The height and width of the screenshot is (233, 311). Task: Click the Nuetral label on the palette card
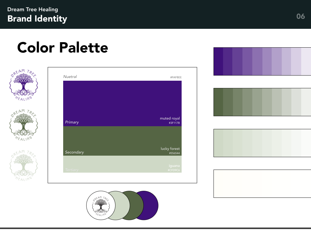click(x=70, y=76)
